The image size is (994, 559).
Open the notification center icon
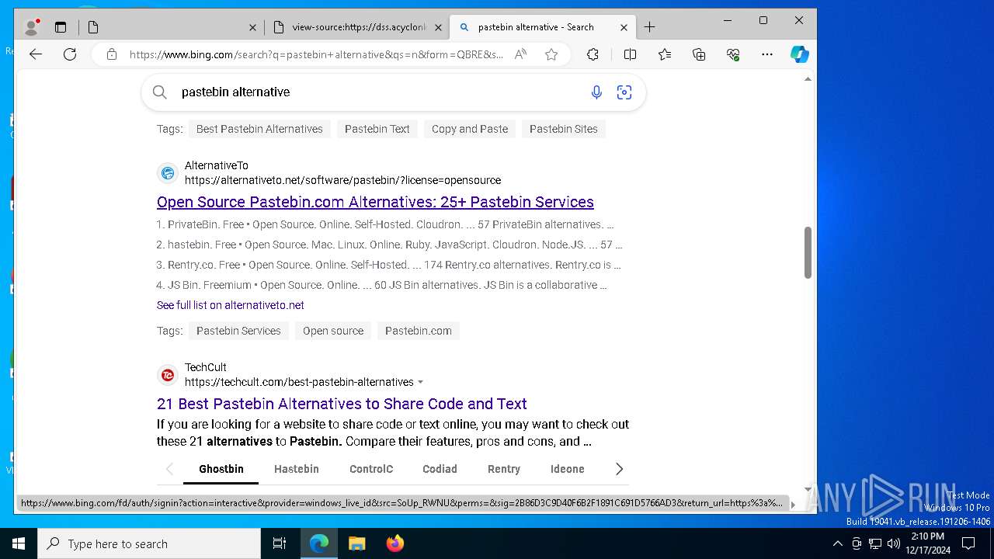[x=968, y=543]
